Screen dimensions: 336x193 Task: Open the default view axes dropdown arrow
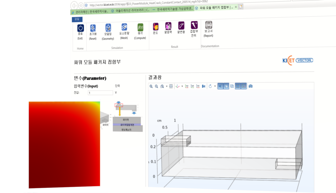click(x=182, y=86)
